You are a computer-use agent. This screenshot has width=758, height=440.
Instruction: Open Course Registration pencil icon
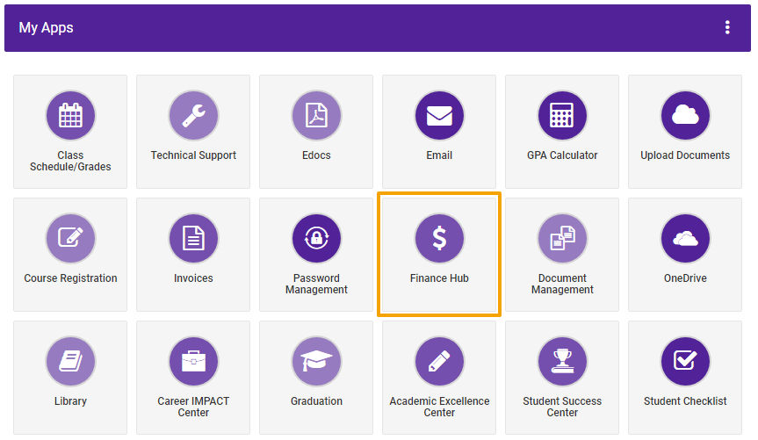pos(70,238)
